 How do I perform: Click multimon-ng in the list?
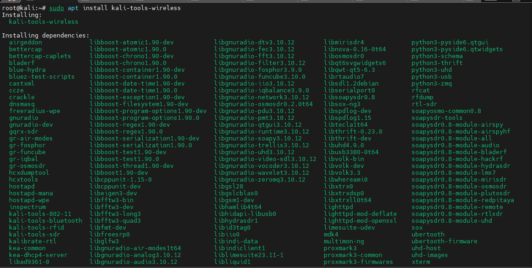(x=344, y=241)
